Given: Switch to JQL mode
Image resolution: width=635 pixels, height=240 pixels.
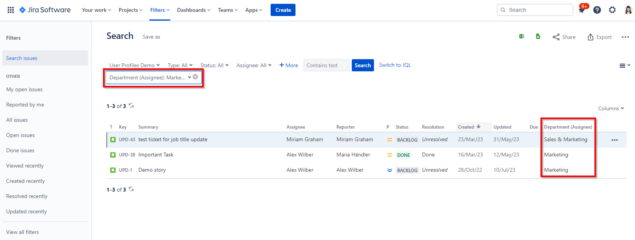Looking at the screenshot, I should tap(395, 65).
